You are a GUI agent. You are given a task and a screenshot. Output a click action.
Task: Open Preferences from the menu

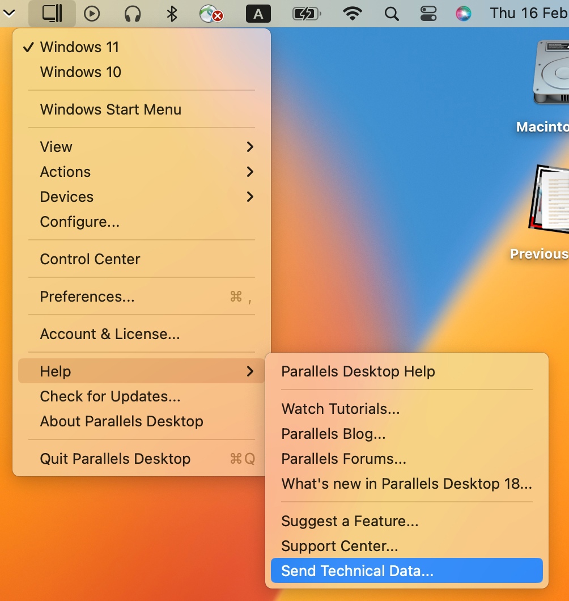[87, 297]
